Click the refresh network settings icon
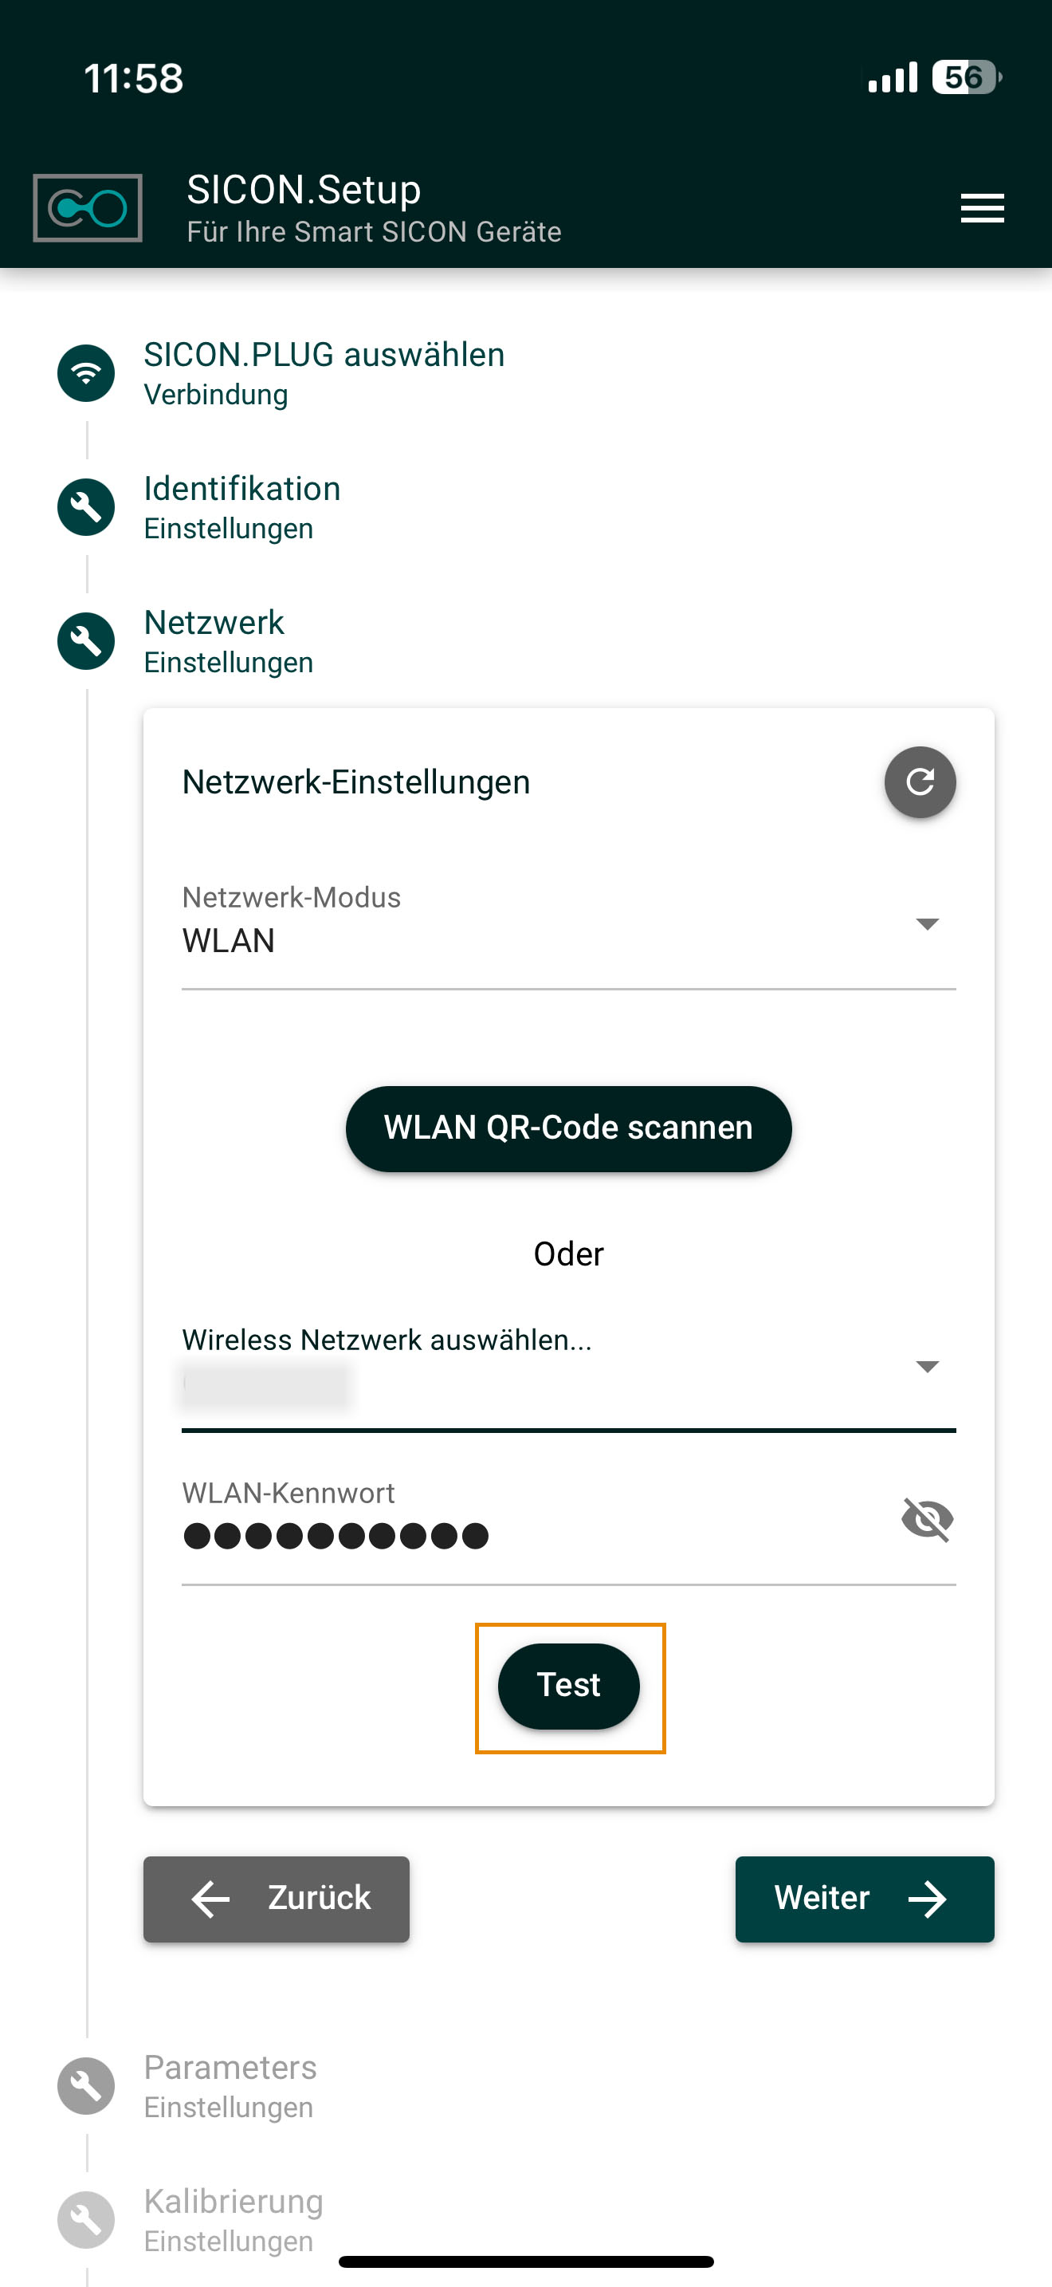Image resolution: width=1052 pixels, height=2287 pixels. pos(920,782)
